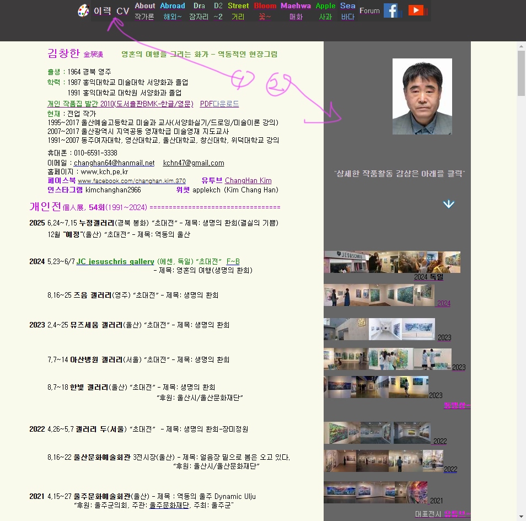Click the purple 2024 caption link
This screenshot has height=521, width=526.
[x=443, y=303]
